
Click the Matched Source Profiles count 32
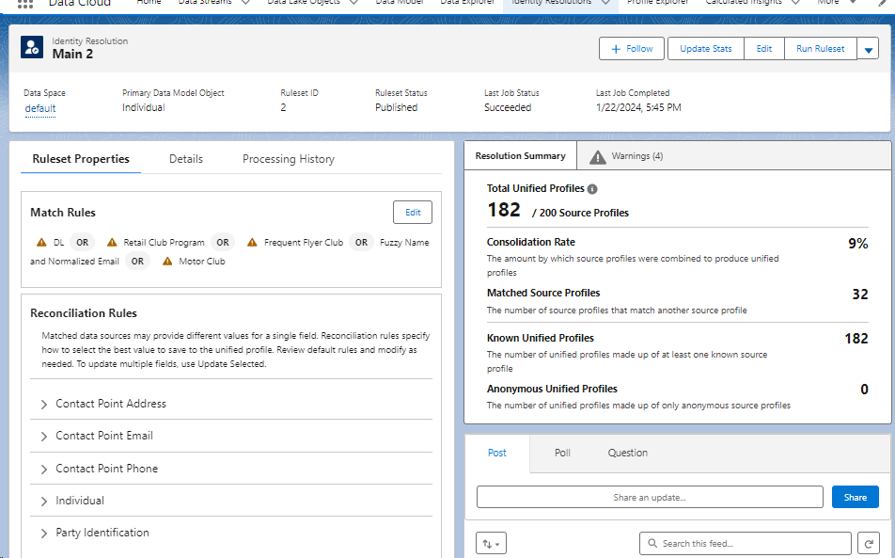[860, 295]
